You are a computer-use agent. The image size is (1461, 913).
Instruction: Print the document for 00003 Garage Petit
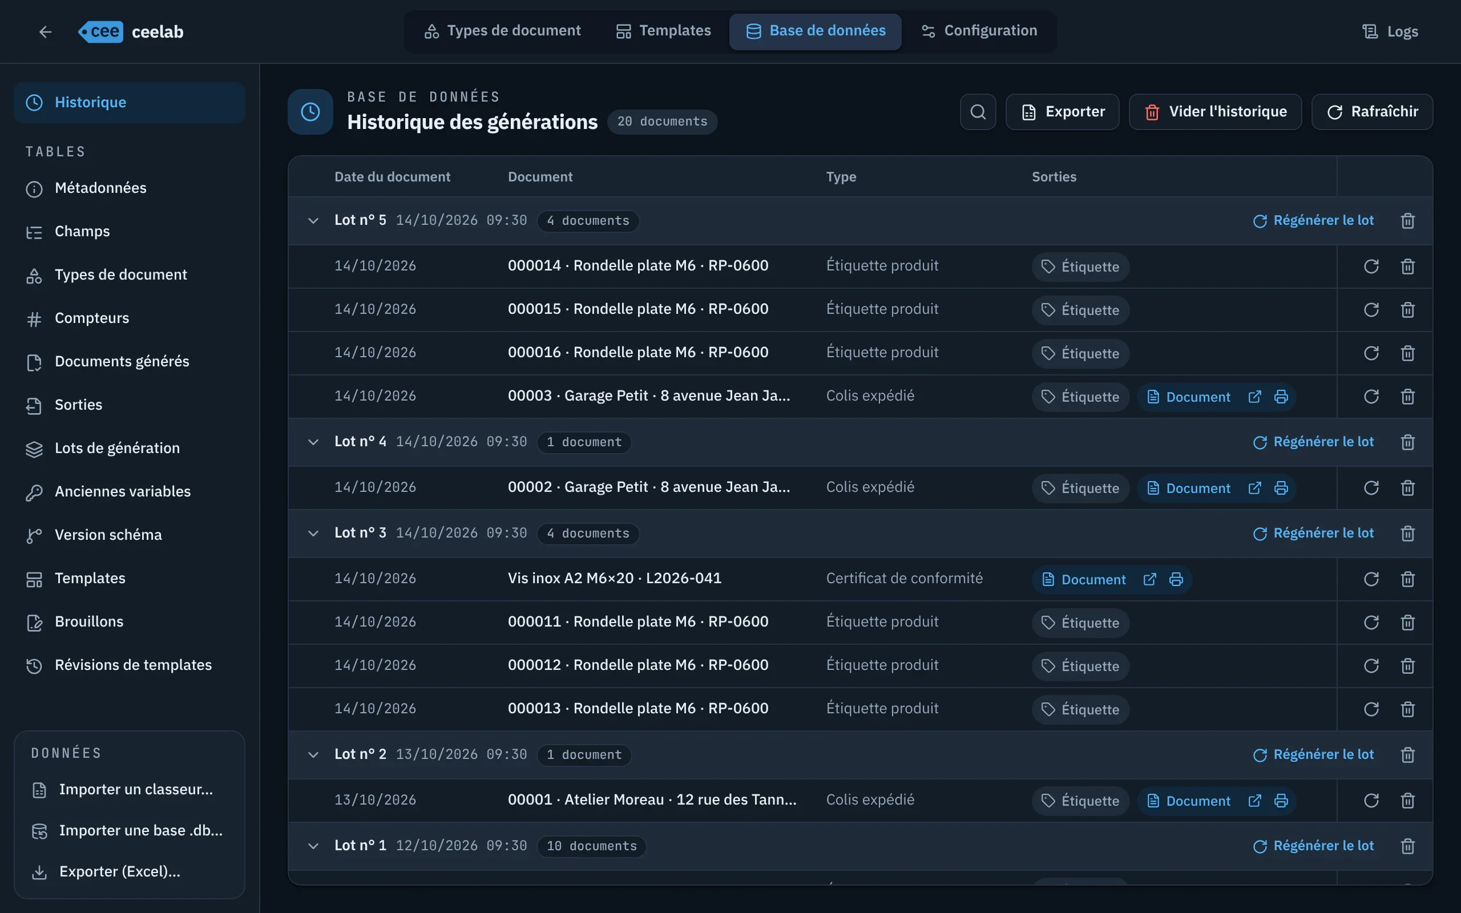click(1281, 397)
